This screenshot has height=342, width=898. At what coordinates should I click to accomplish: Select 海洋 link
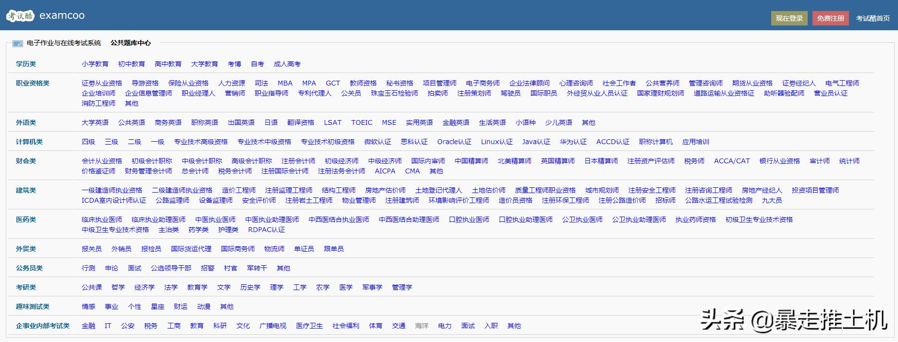coord(422,326)
